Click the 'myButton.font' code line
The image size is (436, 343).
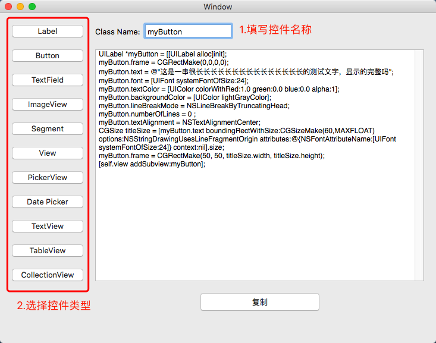[174, 81]
